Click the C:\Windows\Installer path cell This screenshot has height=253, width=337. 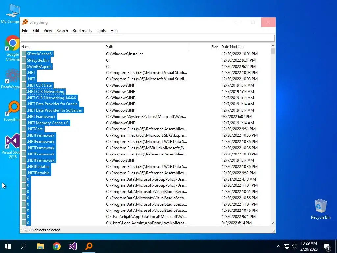tap(124, 54)
